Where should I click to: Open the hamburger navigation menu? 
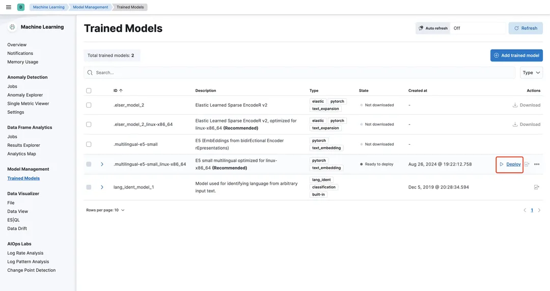point(8,7)
